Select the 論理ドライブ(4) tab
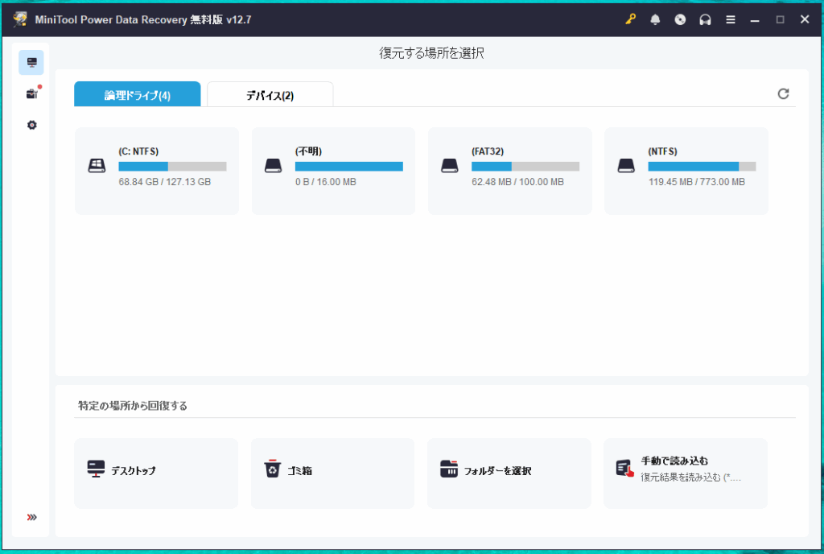 (137, 95)
